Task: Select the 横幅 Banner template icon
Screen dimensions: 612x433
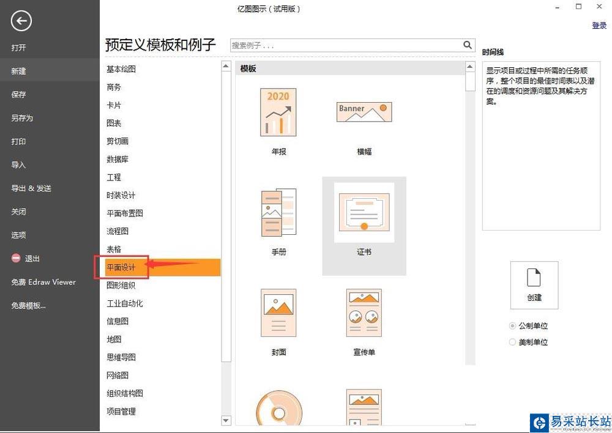Action: point(364,112)
